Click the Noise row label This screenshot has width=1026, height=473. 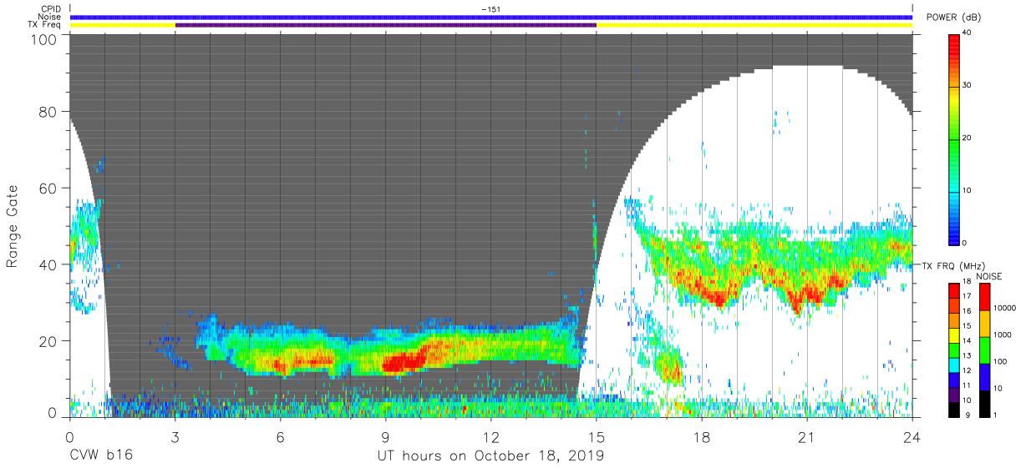[49, 17]
